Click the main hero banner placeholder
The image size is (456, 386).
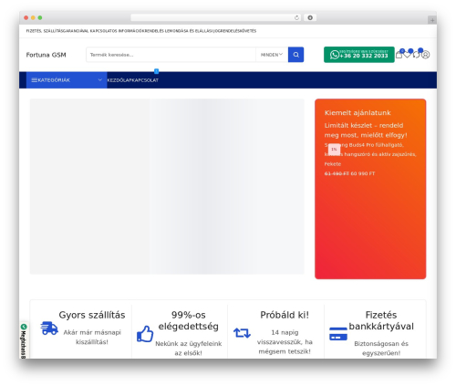(x=167, y=186)
